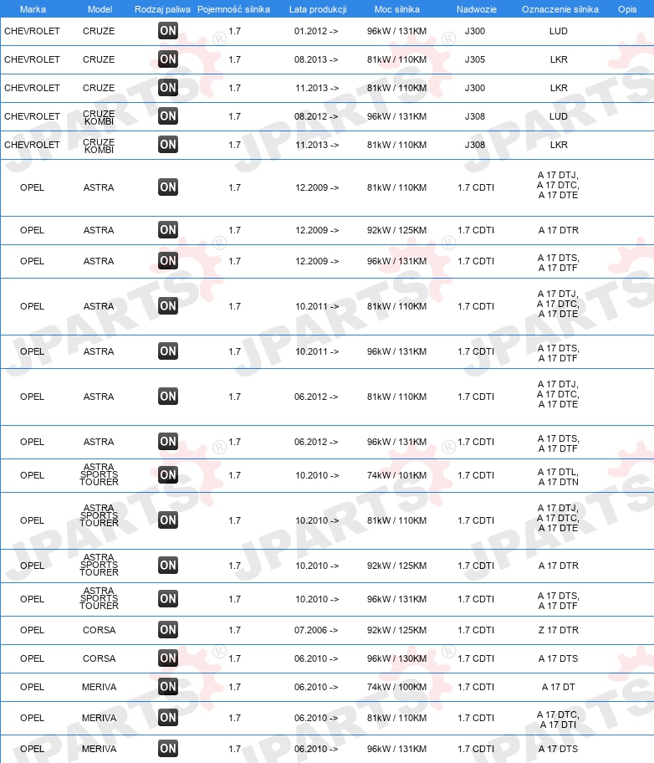Click ON icon for Astra Sports Tourer 81kW

pos(168,520)
